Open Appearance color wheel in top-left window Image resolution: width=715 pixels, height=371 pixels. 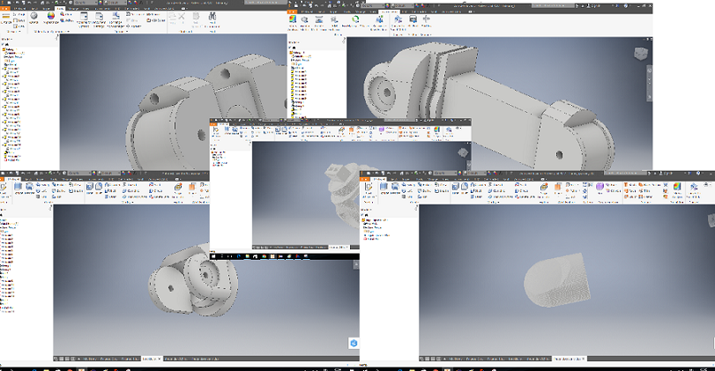pos(50,17)
